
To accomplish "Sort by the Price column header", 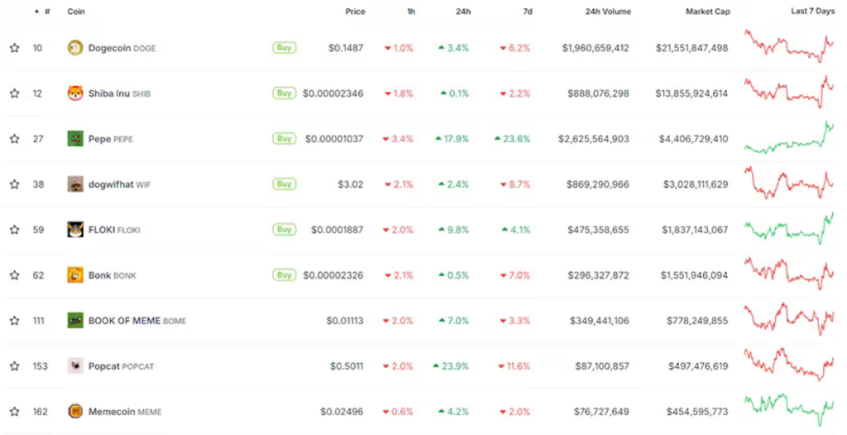I will pos(355,12).
